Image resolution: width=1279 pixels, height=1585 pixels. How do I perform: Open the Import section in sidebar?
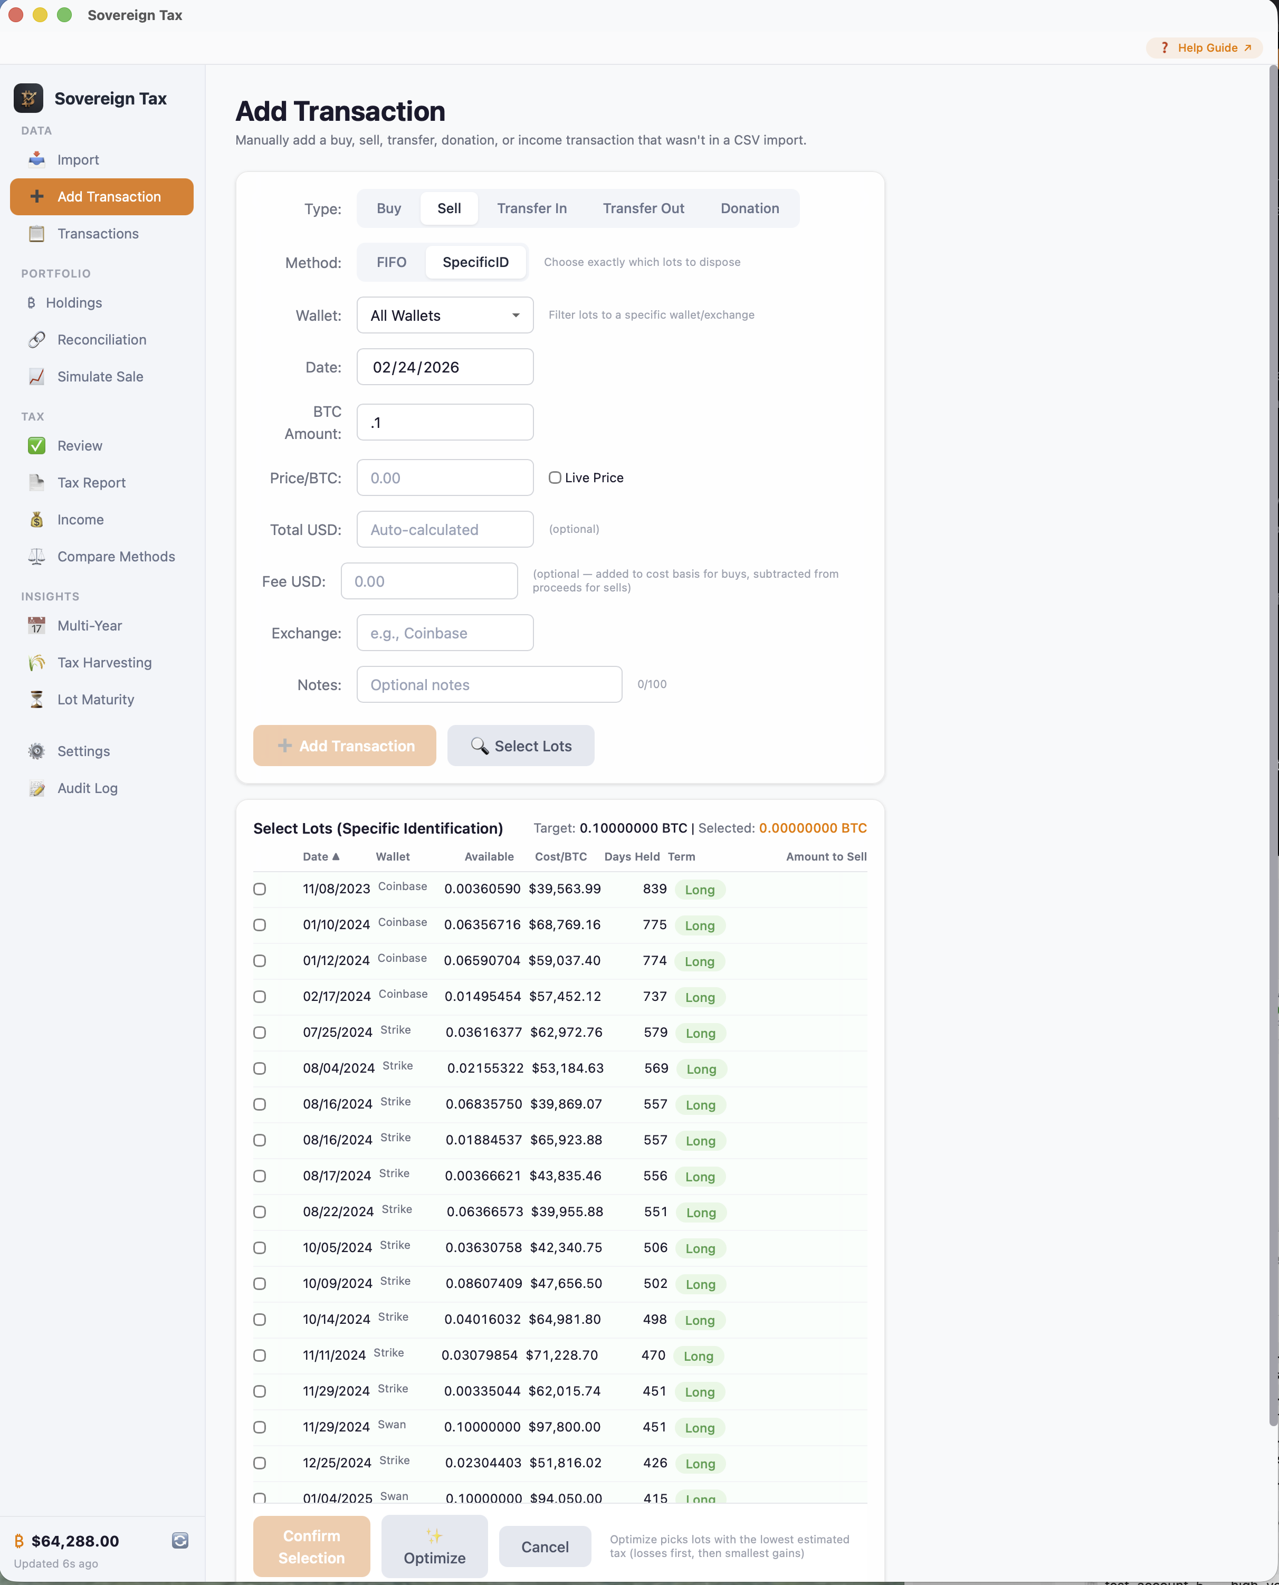[x=78, y=159]
